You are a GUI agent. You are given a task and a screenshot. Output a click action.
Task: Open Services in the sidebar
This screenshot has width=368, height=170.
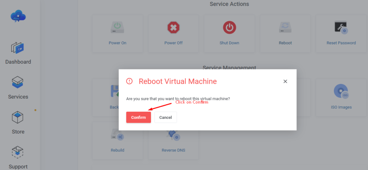pos(18,88)
